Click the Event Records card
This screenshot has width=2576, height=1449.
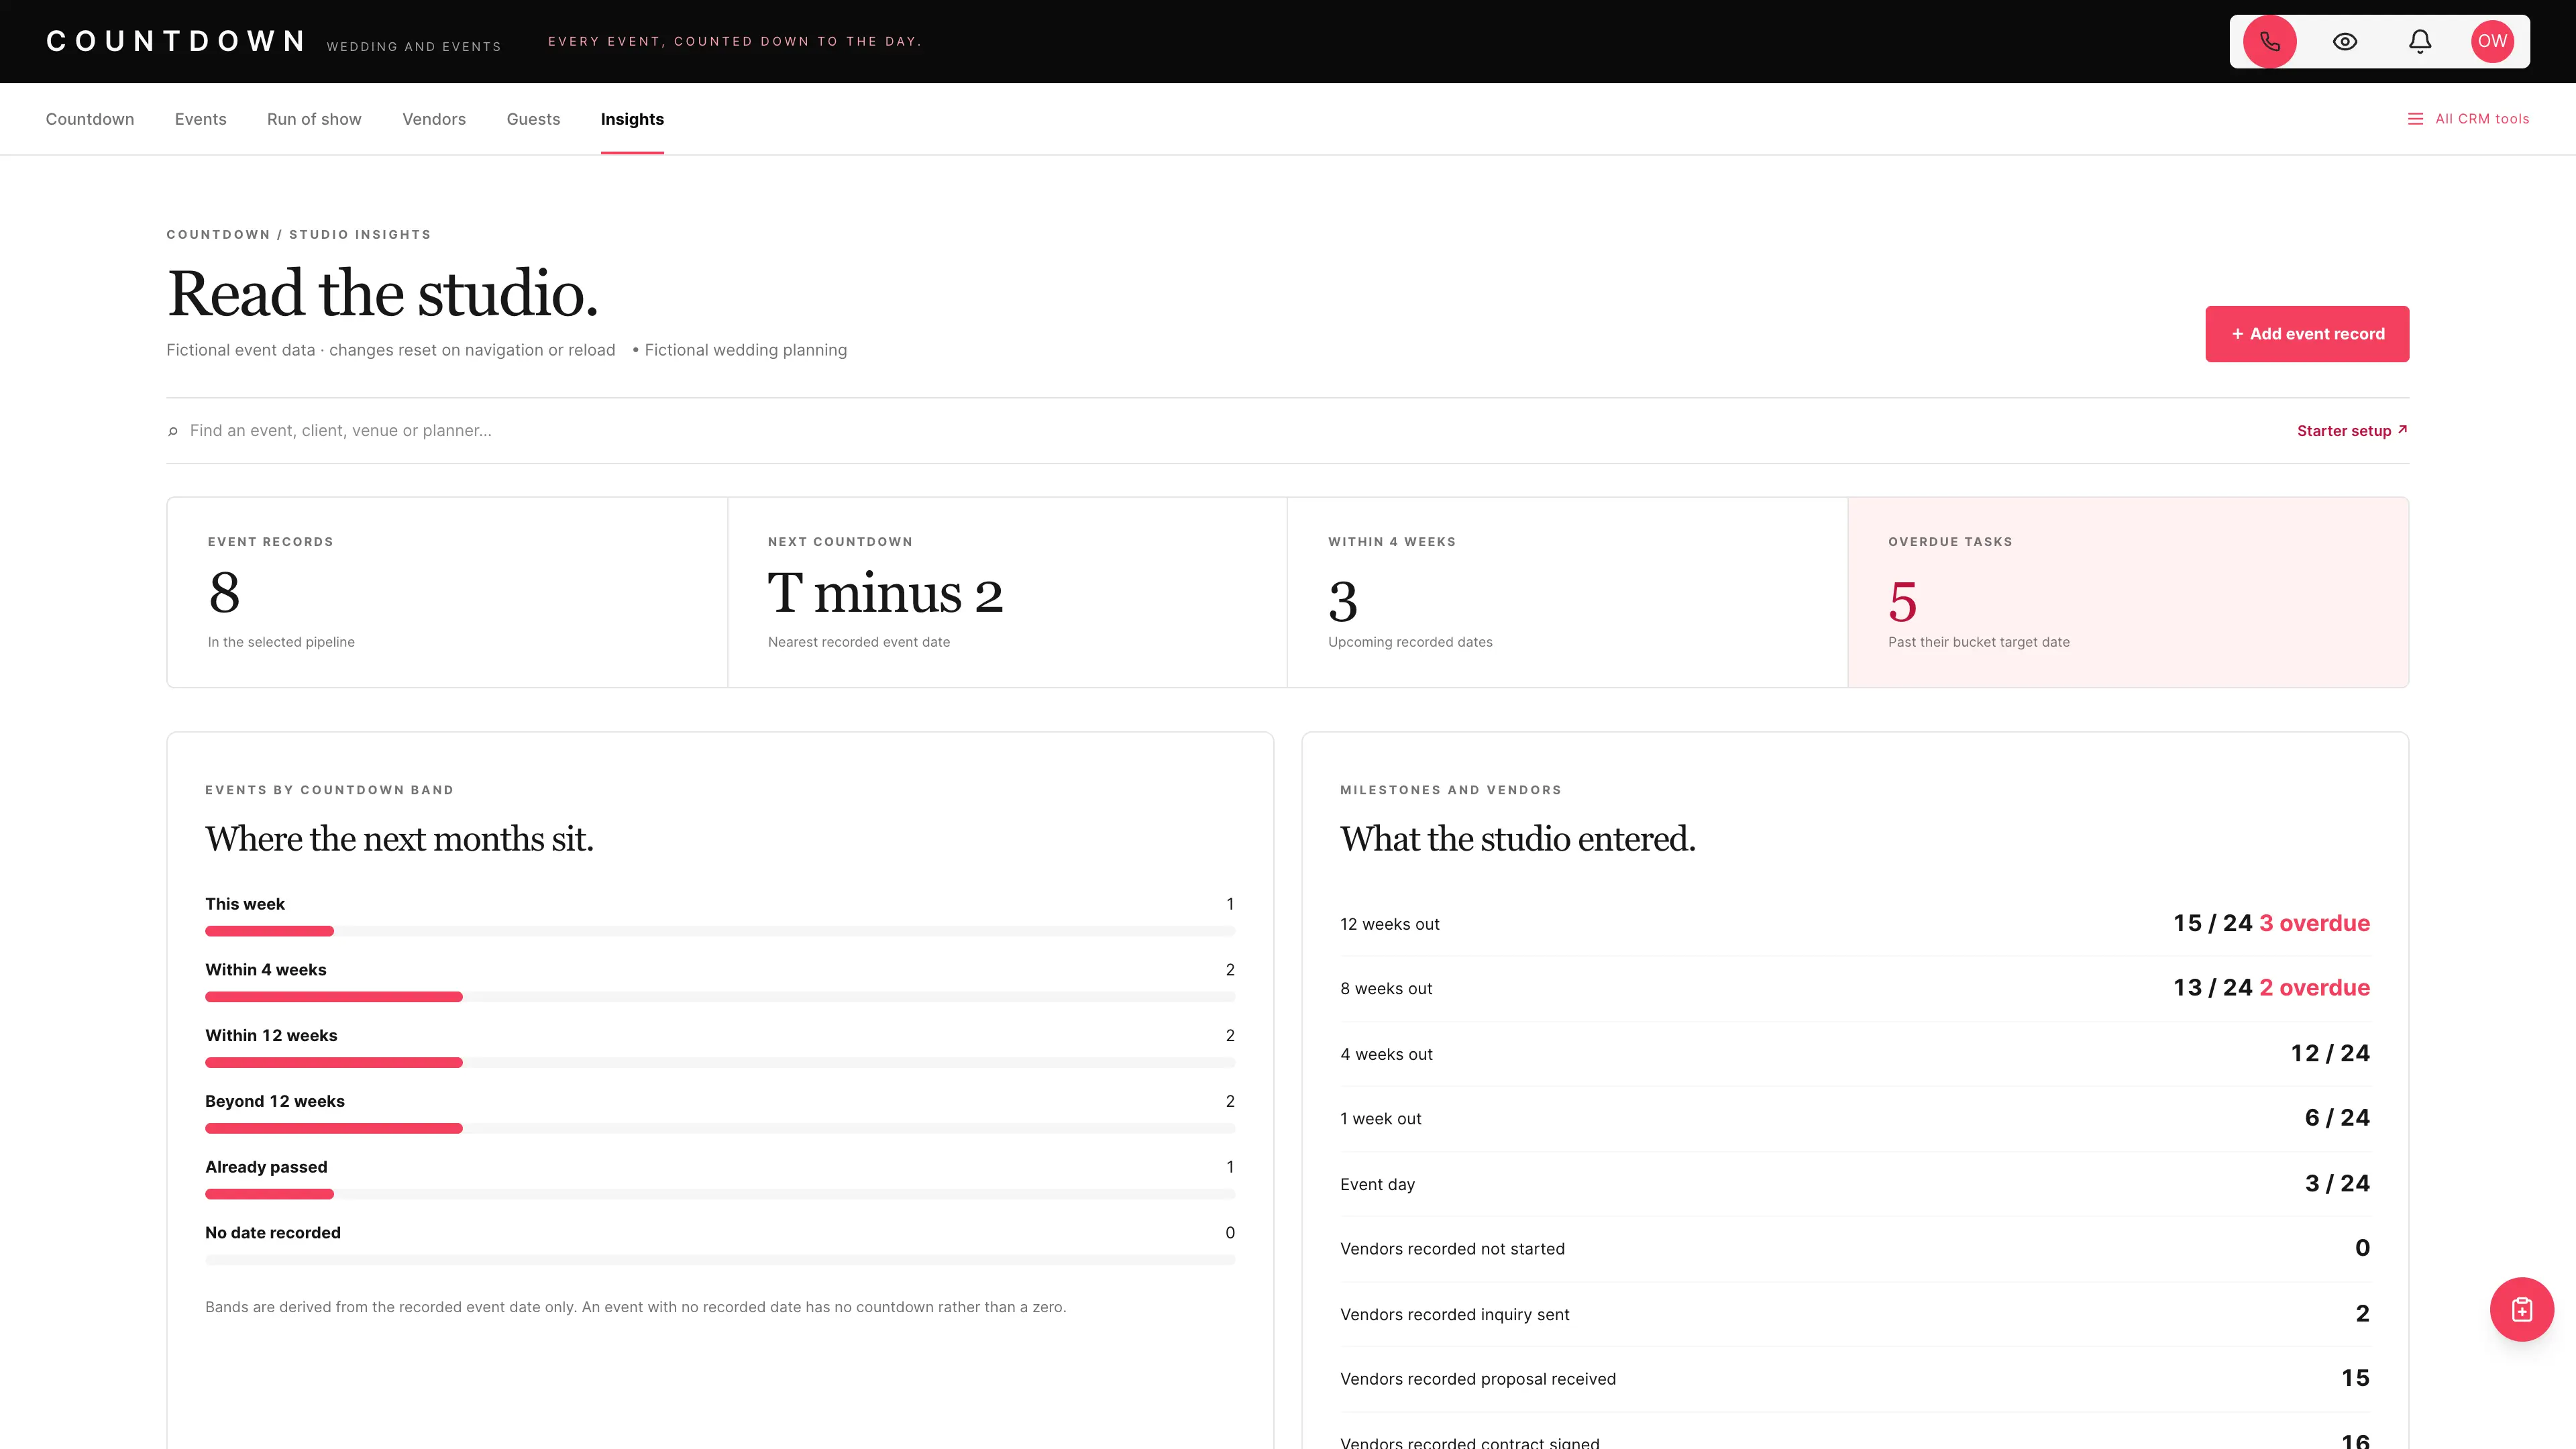[447, 592]
